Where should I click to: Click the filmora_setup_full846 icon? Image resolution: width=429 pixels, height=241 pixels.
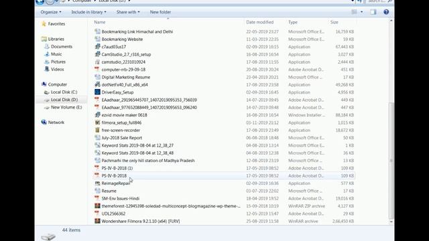[x=97, y=123]
